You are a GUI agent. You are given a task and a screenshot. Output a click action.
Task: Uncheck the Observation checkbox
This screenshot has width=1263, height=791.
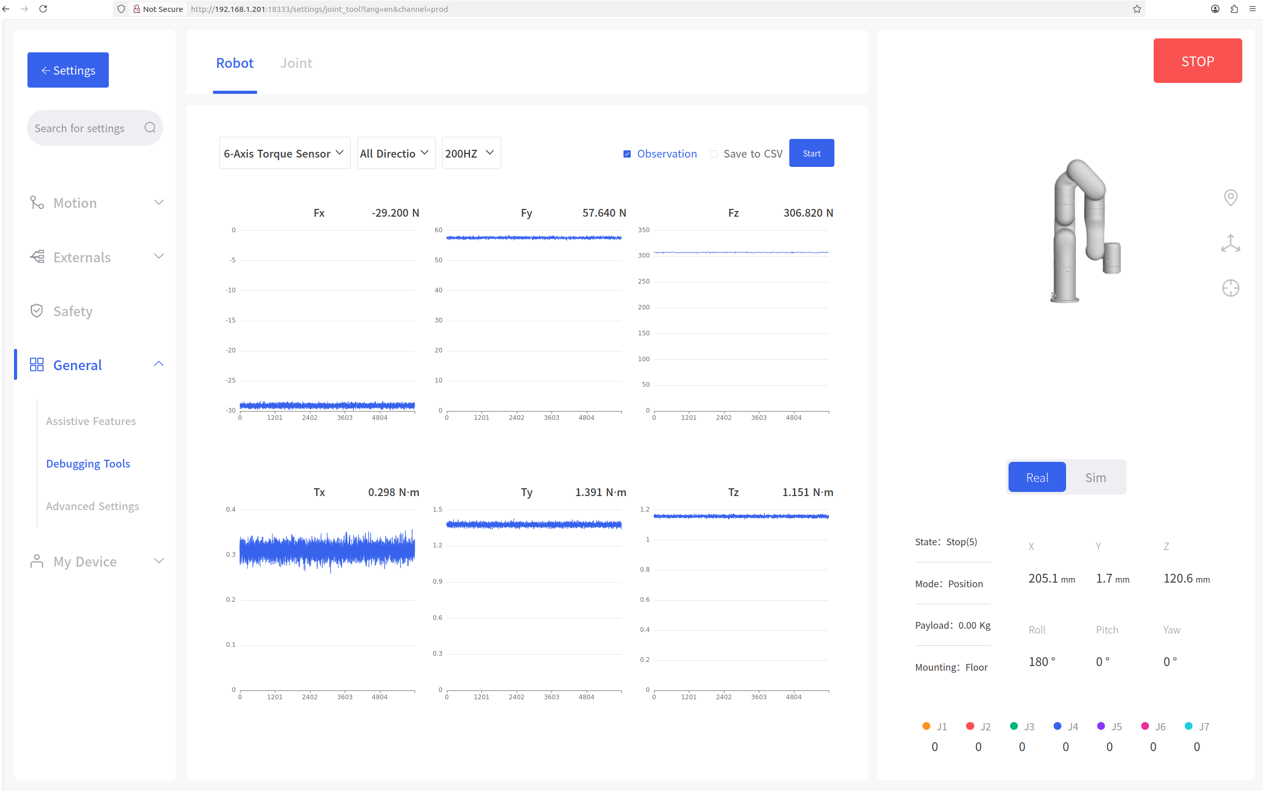pyautogui.click(x=627, y=154)
